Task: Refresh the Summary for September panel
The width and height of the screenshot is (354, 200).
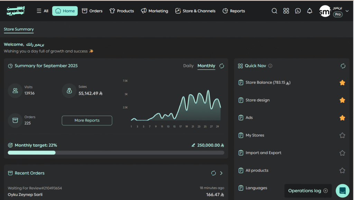Action: pyautogui.click(x=222, y=66)
